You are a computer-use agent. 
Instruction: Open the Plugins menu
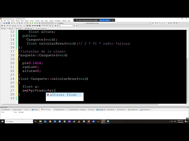(51, 21)
